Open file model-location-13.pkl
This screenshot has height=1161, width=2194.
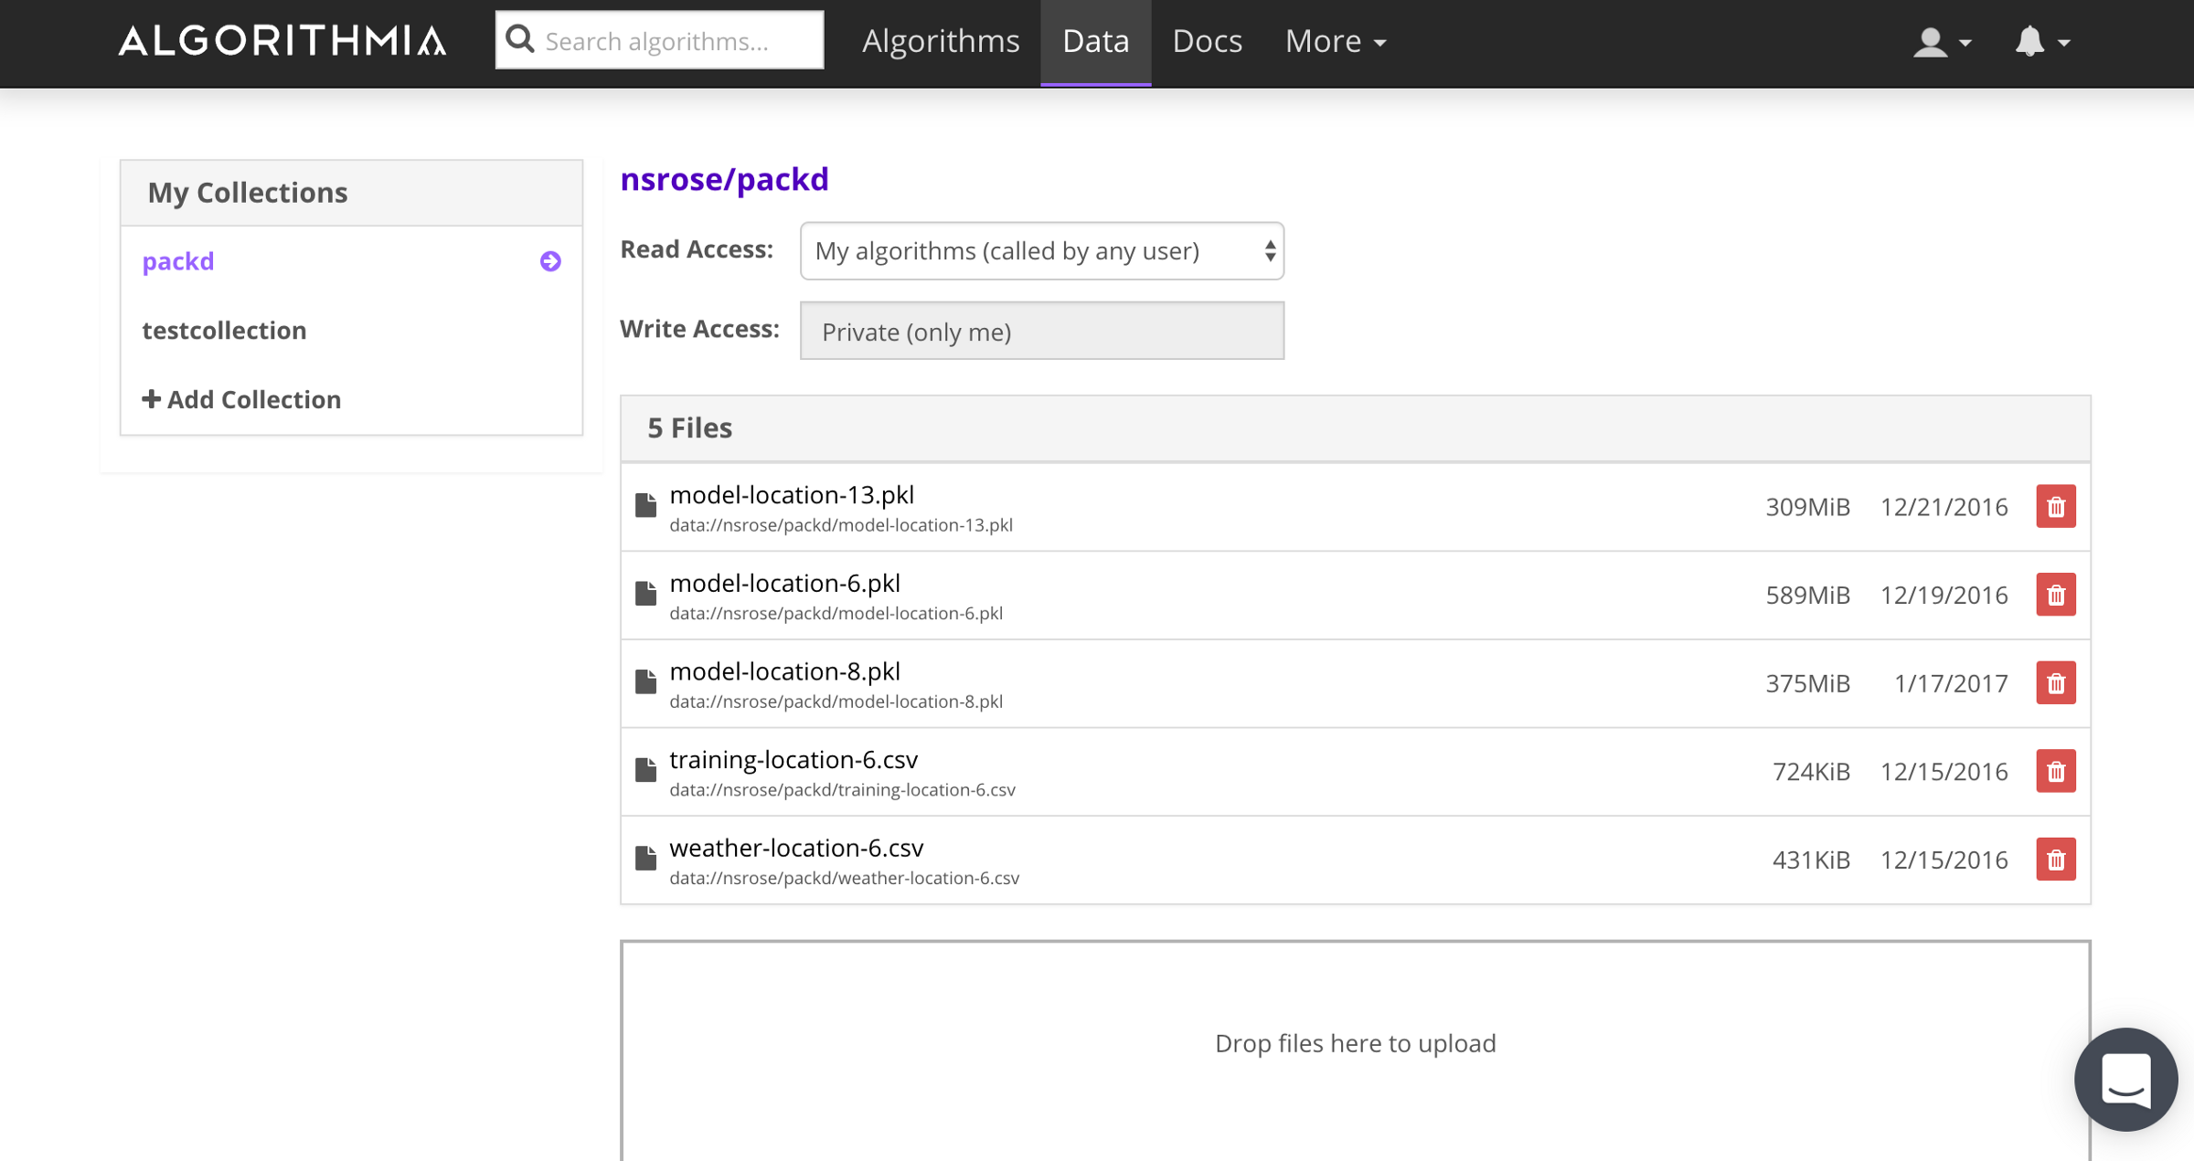(792, 494)
